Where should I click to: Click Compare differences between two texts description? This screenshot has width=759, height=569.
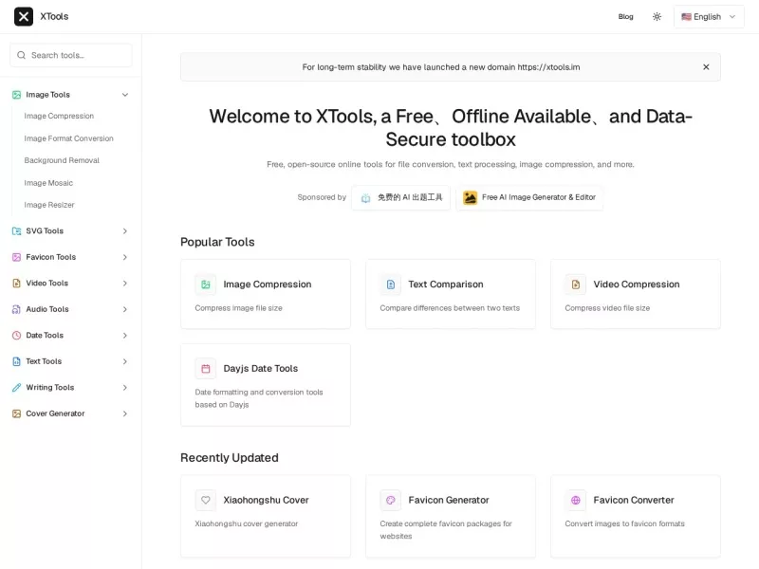pos(450,308)
